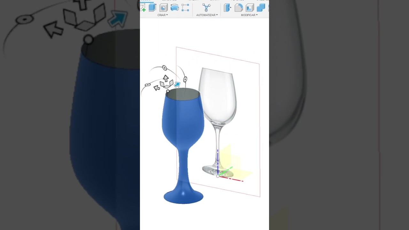This screenshot has height=230, width=409.
Task: Open the AUTOMATIZAR dropdown menu
Action: coord(207,15)
